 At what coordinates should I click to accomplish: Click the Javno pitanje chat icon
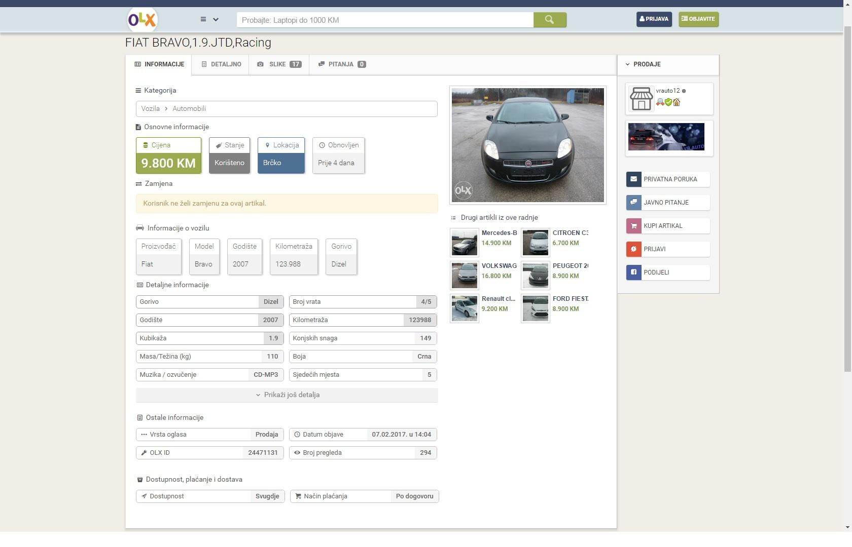tap(633, 203)
